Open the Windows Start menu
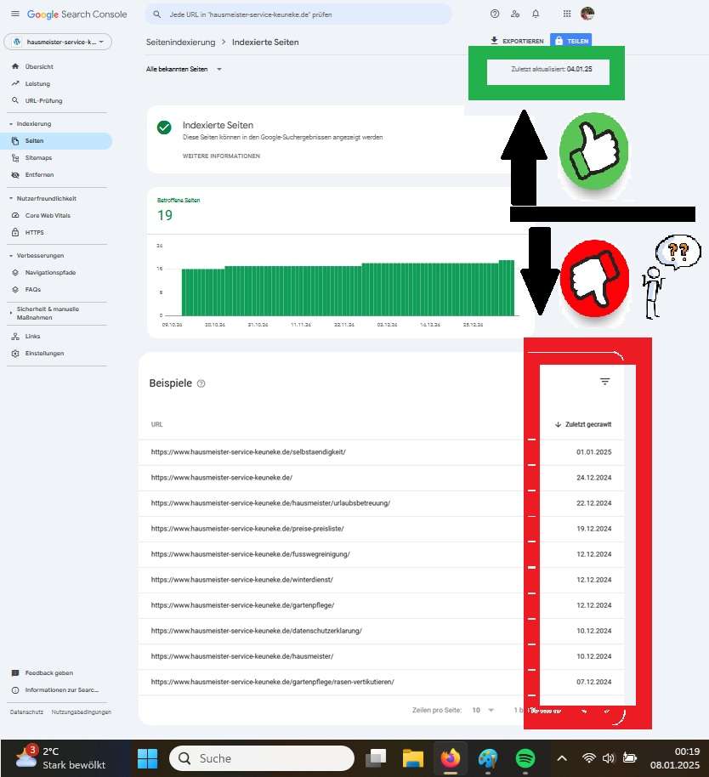Screen dimensions: 709x777 [x=147, y=758]
